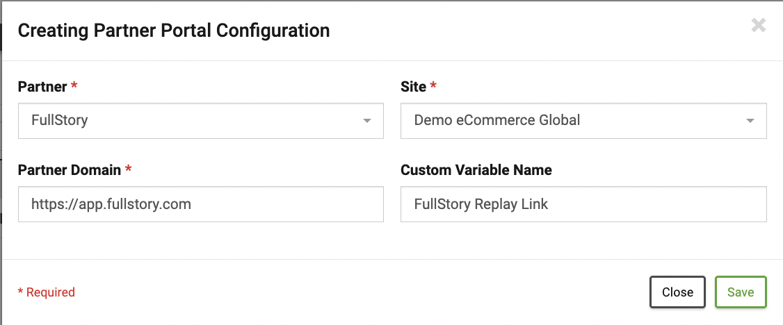
Task: Click the Partner Domain label
Action: pos(70,170)
